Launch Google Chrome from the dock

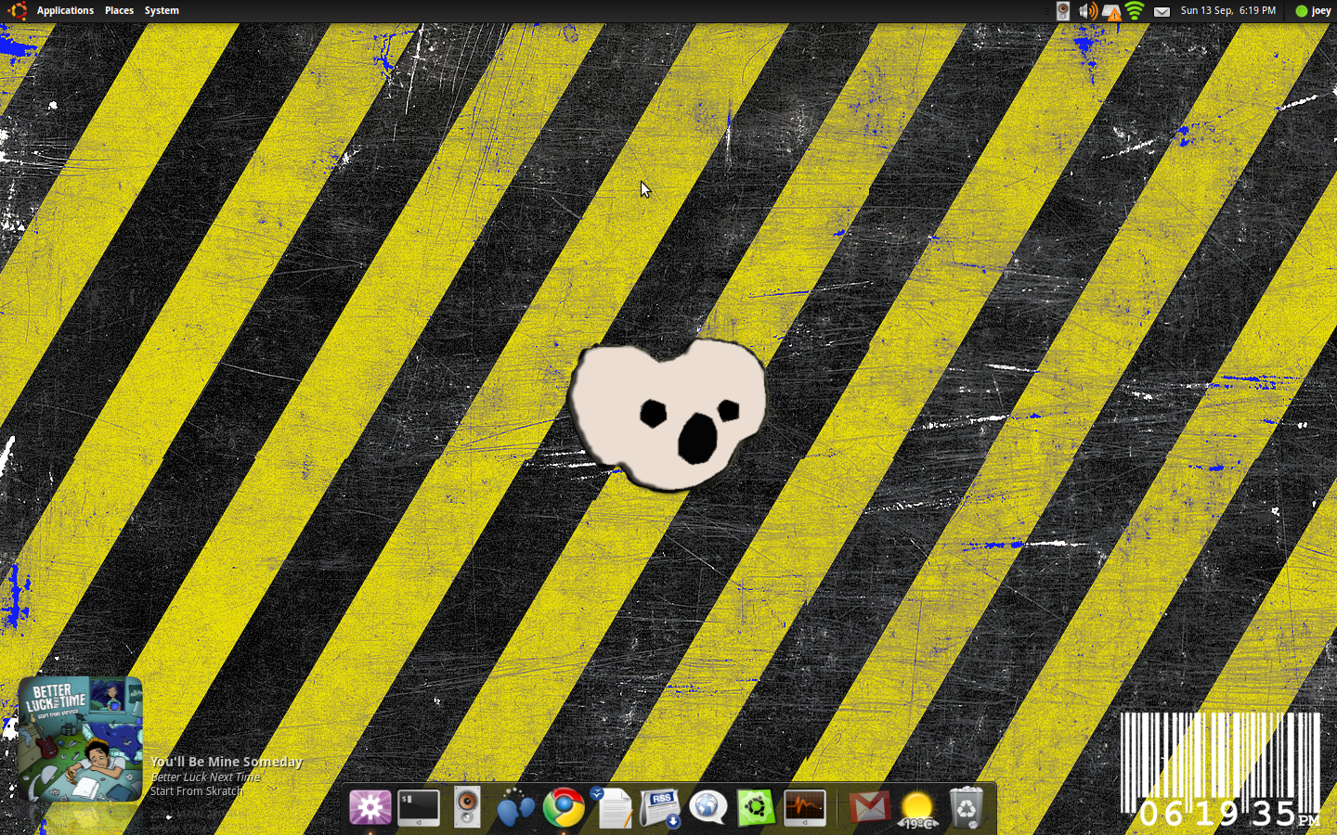tap(564, 808)
